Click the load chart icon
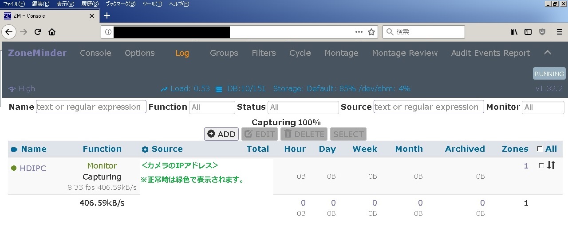This screenshot has height=230, width=568. point(164,89)
